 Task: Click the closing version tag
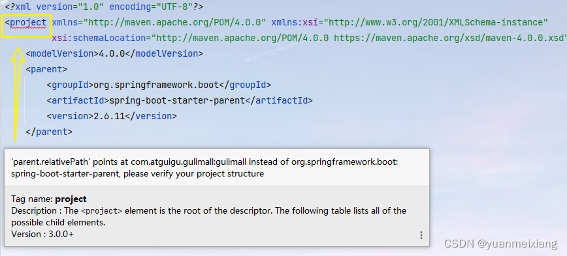(x=151, y=116)
